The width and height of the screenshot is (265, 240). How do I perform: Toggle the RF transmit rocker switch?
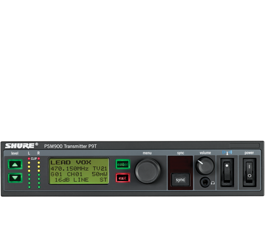pyautogui.click(x=227, y=172)
